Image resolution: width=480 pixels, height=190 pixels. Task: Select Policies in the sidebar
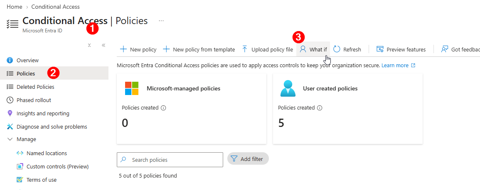[x=54, y=73]
